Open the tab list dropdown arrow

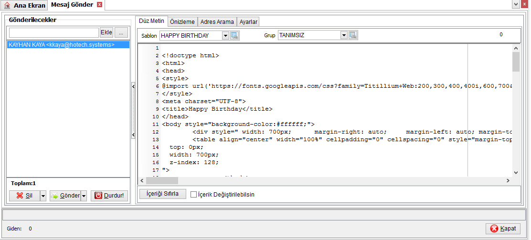click(x=516, y=4)
